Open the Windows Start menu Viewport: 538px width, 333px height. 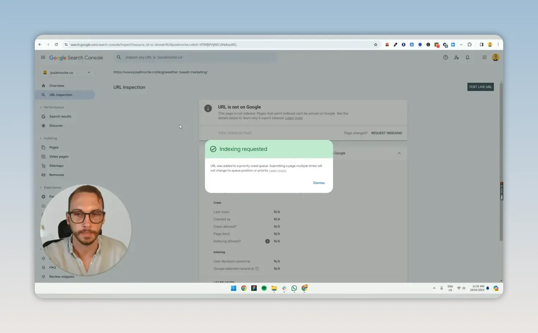tap(233, 288)
